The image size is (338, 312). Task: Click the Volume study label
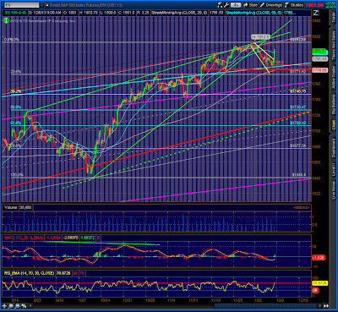click(x=11, y=207)
